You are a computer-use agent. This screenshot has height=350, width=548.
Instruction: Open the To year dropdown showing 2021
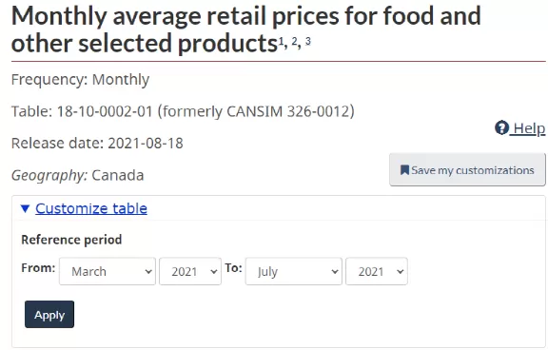(x=377, y=271)
